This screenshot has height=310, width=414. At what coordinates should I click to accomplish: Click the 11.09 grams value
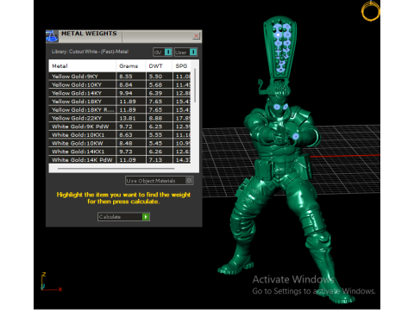pos(128,159)
